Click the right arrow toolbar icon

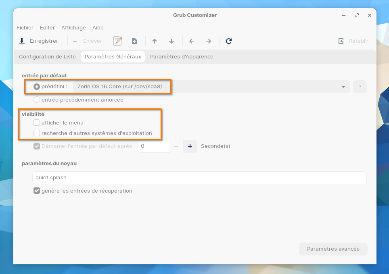pyautogui.click(x=209, y=41)
